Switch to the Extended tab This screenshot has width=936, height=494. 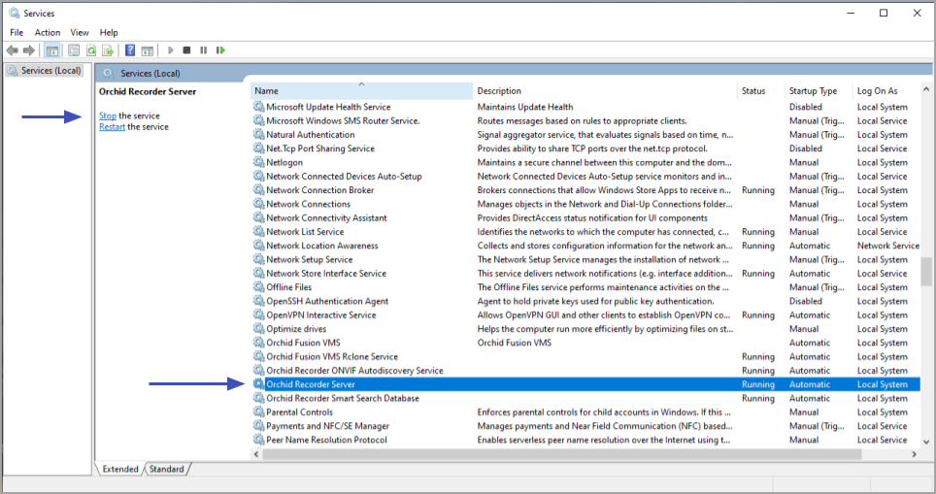[x=120, y=469]
